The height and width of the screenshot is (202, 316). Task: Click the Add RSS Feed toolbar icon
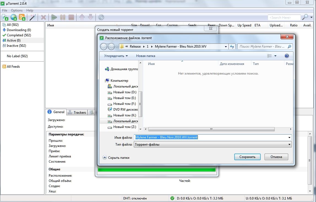pos(22,17)
